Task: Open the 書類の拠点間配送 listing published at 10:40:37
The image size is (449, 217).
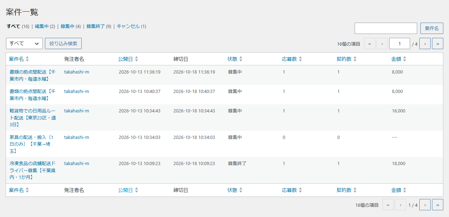Action: click(32, 95)
